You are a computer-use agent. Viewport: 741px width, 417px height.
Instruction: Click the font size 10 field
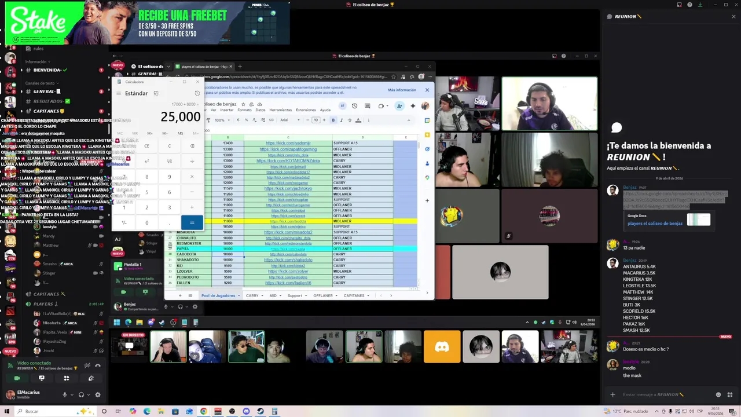pos(316,120)
